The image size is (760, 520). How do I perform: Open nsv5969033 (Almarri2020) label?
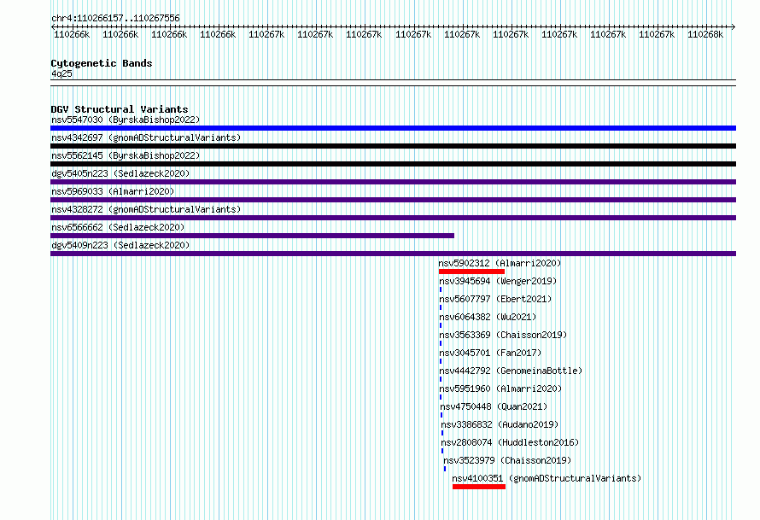point(113,191)
